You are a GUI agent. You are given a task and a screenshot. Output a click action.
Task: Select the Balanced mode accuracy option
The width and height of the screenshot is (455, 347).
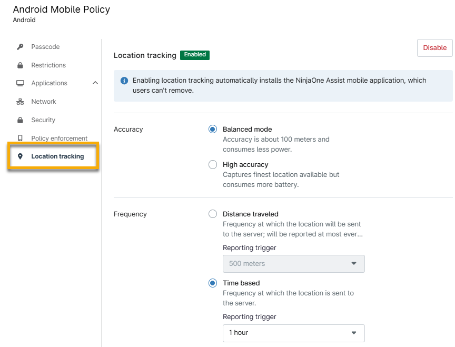pyautogui.click(x=212, y=129)
